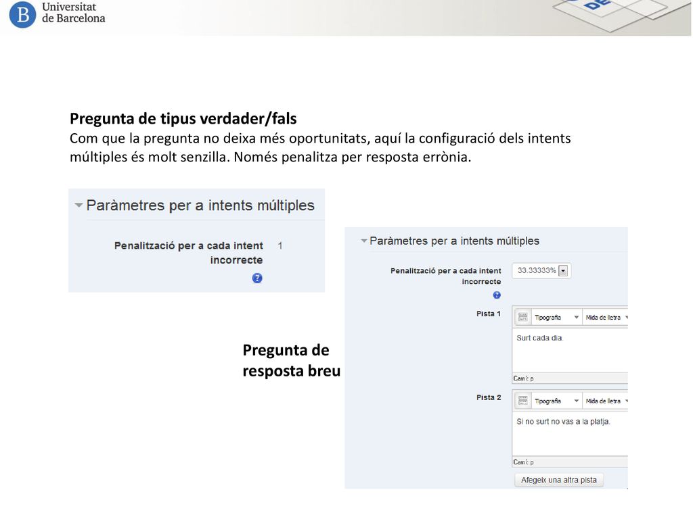Click the penalty value 1 on the left

280,246
